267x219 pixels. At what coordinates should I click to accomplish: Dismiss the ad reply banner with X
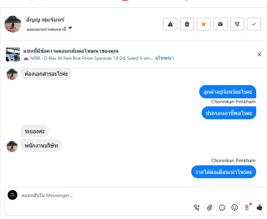click(259, 54)
